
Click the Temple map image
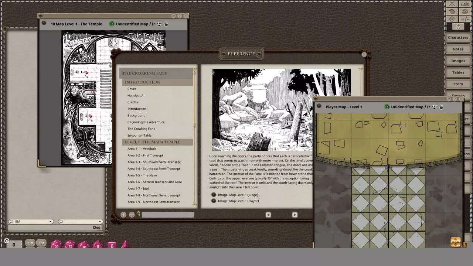coord(87,98)
